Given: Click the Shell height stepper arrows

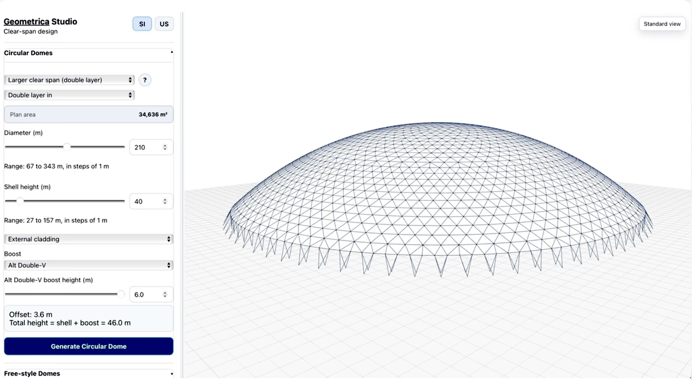Looking at the screenshot, I should click(165, 201).
